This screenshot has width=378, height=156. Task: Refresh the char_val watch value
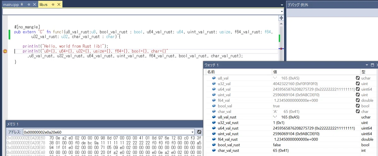tap(358, 111)
